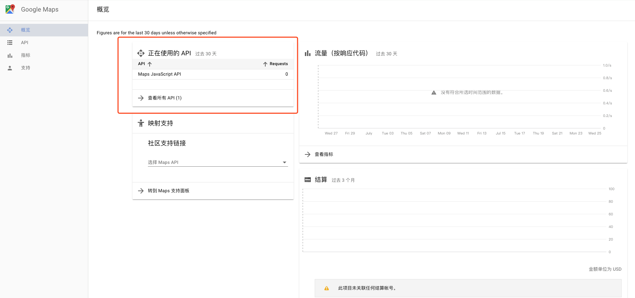
Task: Click the 结算 credit card icon
Action: 308,180
